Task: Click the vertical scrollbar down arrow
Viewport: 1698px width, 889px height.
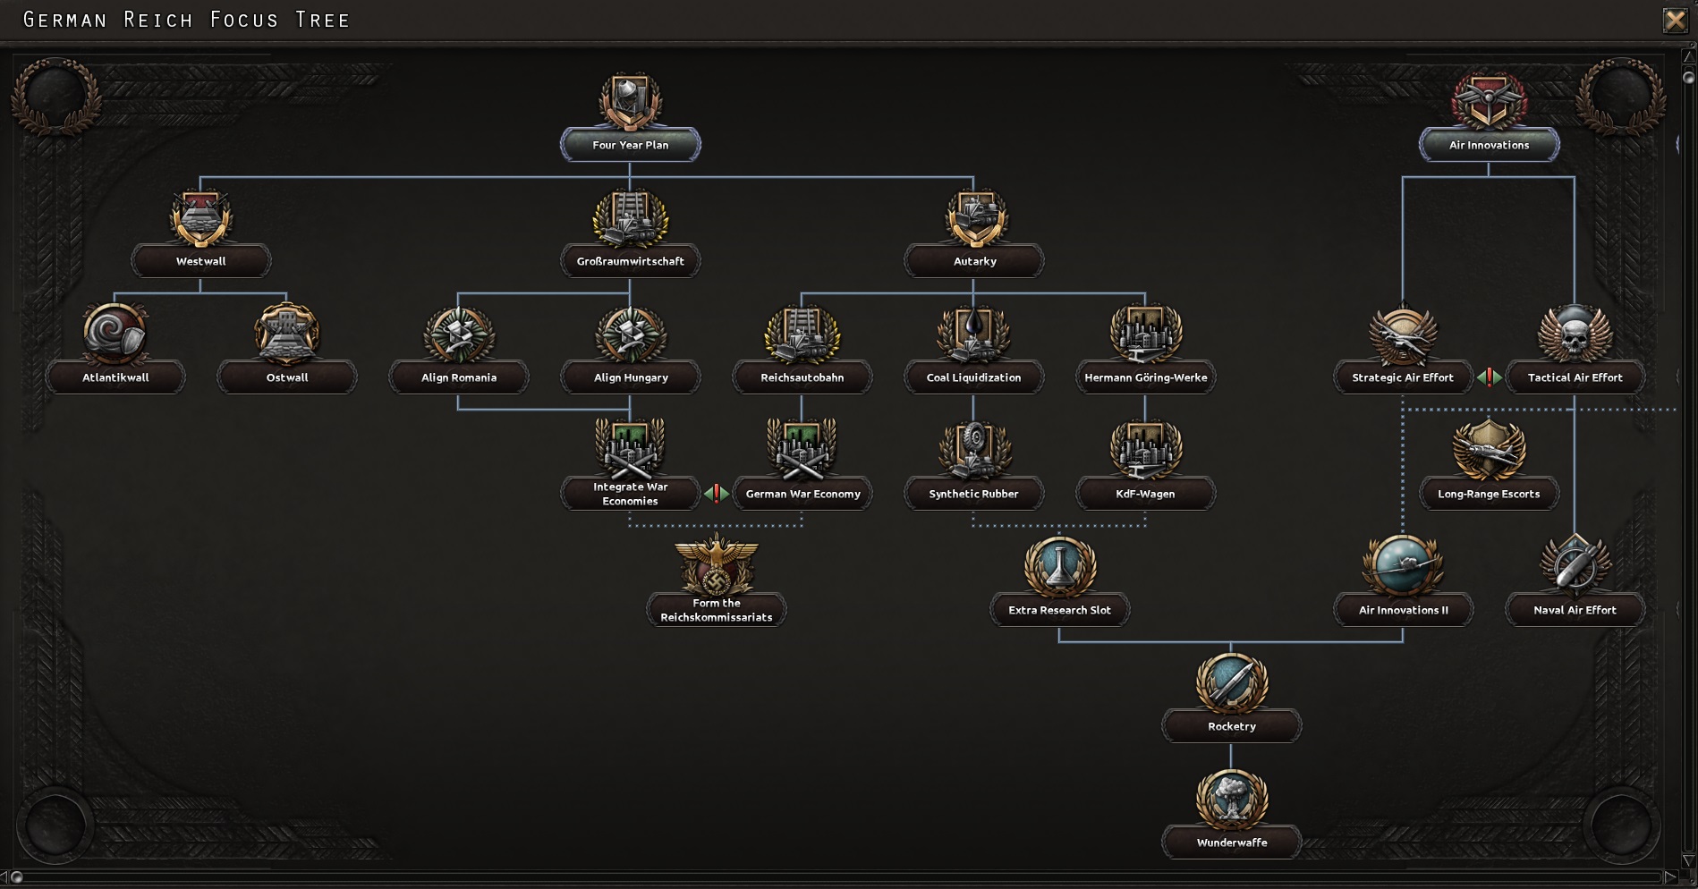Action: coord(1688,860)
